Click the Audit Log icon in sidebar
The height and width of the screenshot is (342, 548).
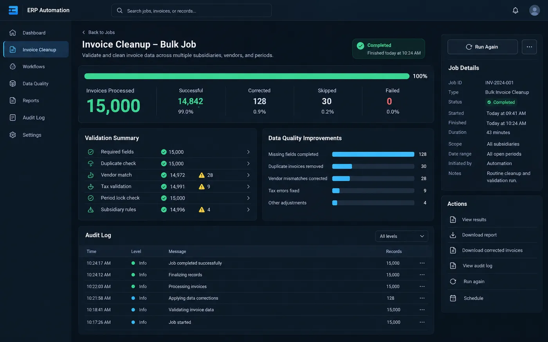click(x=13, y=118)
